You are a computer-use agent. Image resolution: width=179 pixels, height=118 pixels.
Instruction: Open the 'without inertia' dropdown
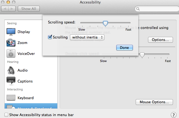[87, 37]
